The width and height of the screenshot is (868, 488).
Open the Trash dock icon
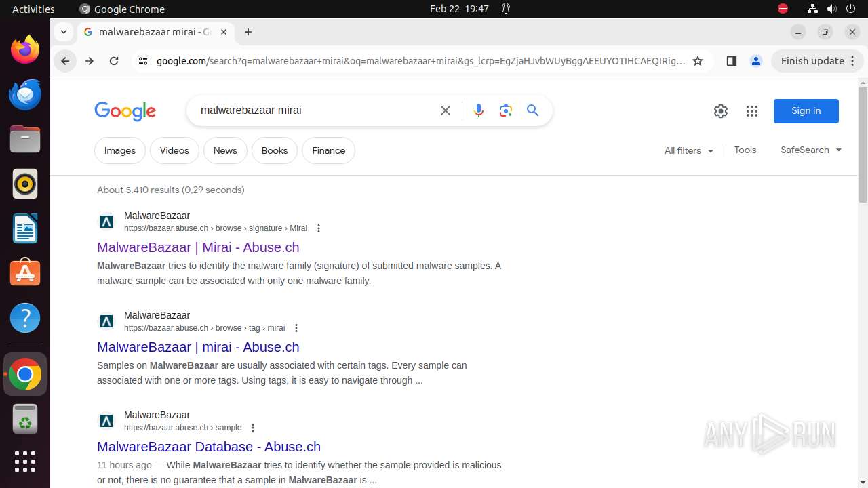[25, 420]
